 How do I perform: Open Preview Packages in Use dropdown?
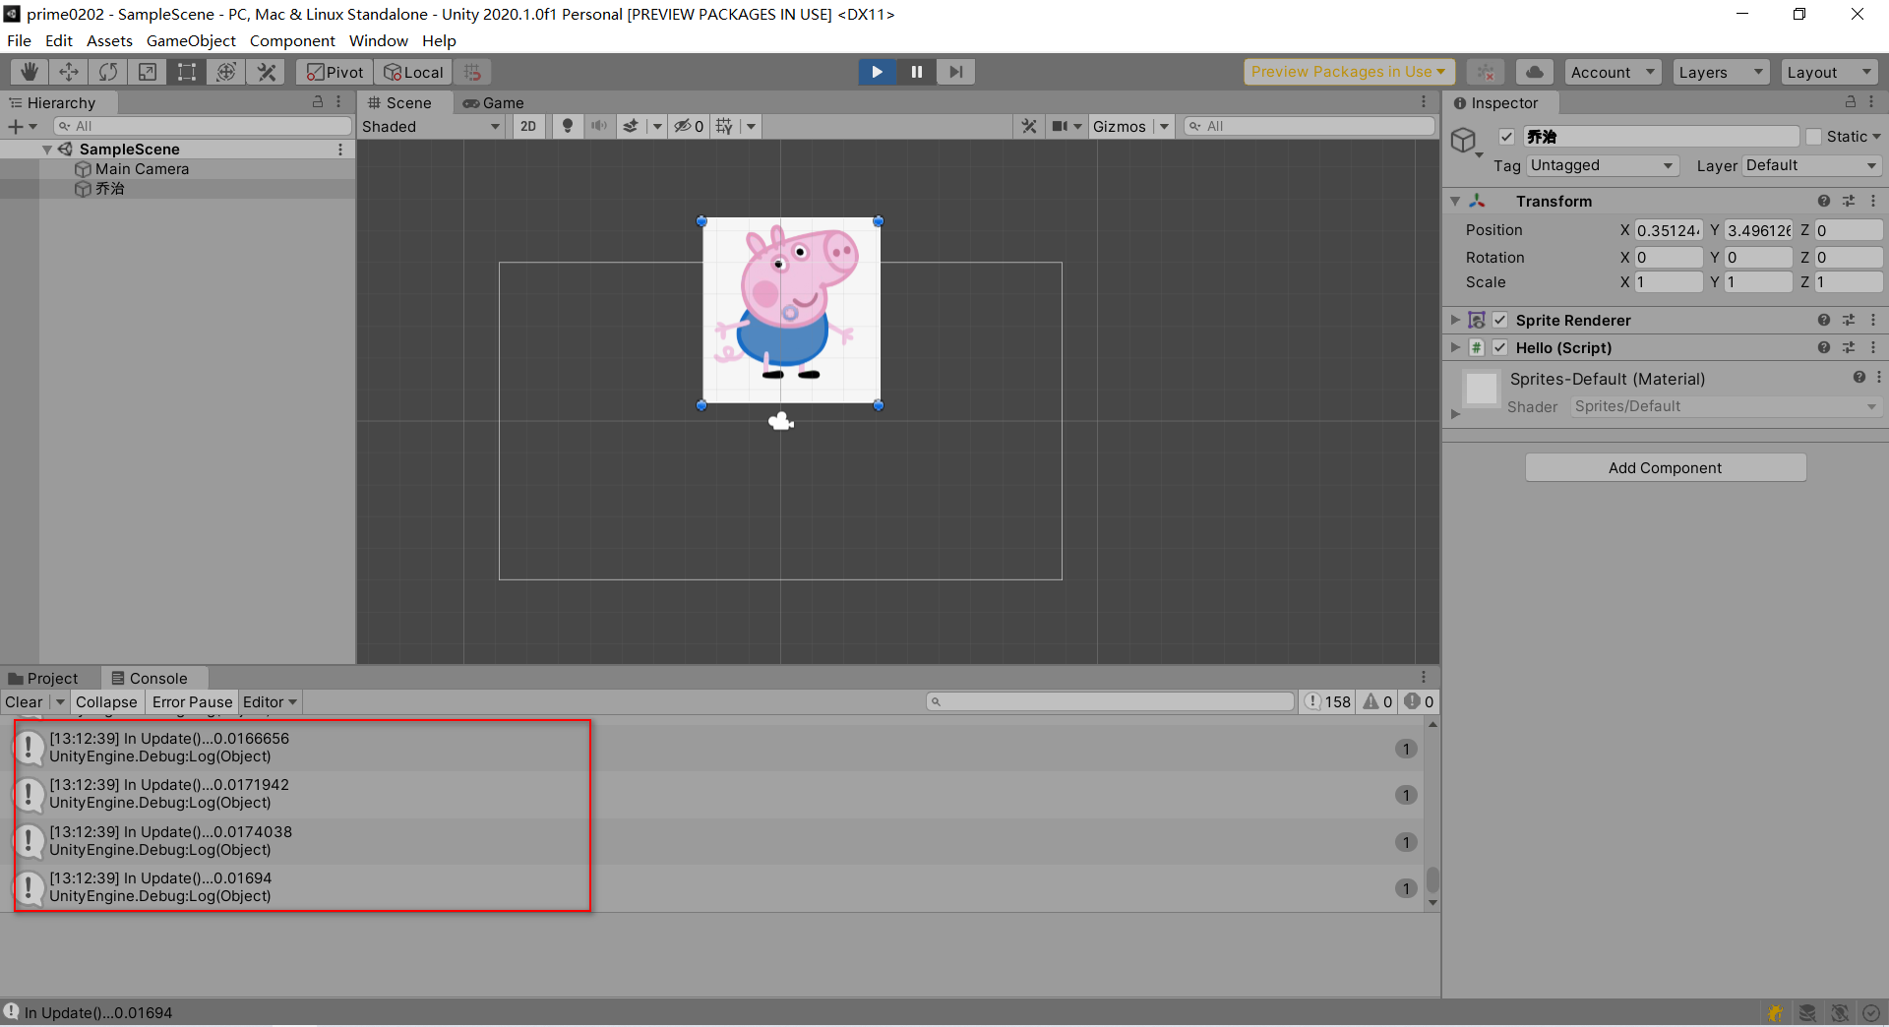point(1349,72)
